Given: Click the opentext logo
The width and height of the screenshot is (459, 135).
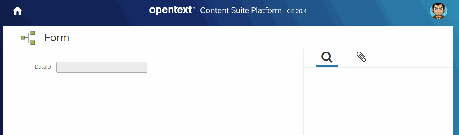Looking at the screenshot, I should point(172,10).
